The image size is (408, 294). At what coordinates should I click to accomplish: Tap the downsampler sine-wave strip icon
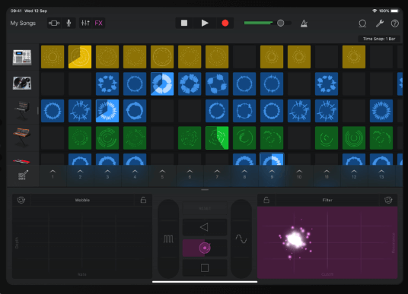click(x=241, y=239)
